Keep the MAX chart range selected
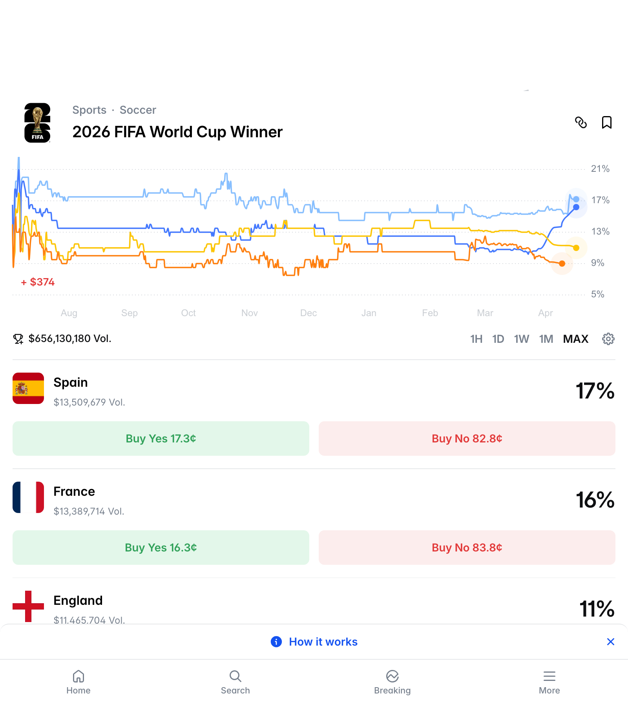Viewport: 628px width, 706px height. 575,339
